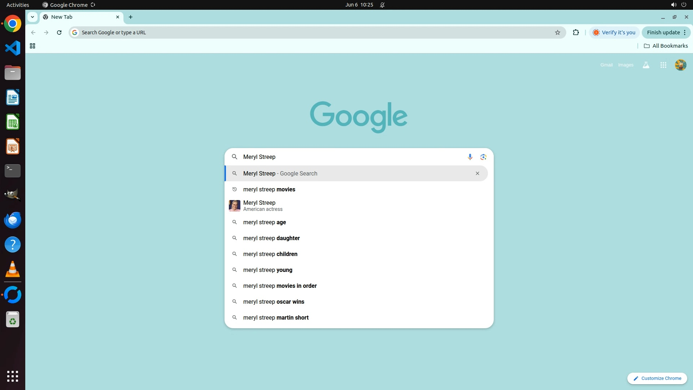Image resolution: width=693 pixels, height=390 pixels.
Task: Click the voice search microphone icon
Action: tap(470, 157)
